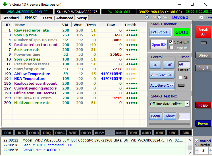Viewport: 212px width, 156px height.
Task: Click the SMART test value input field
Action: [x=184, y=116]
